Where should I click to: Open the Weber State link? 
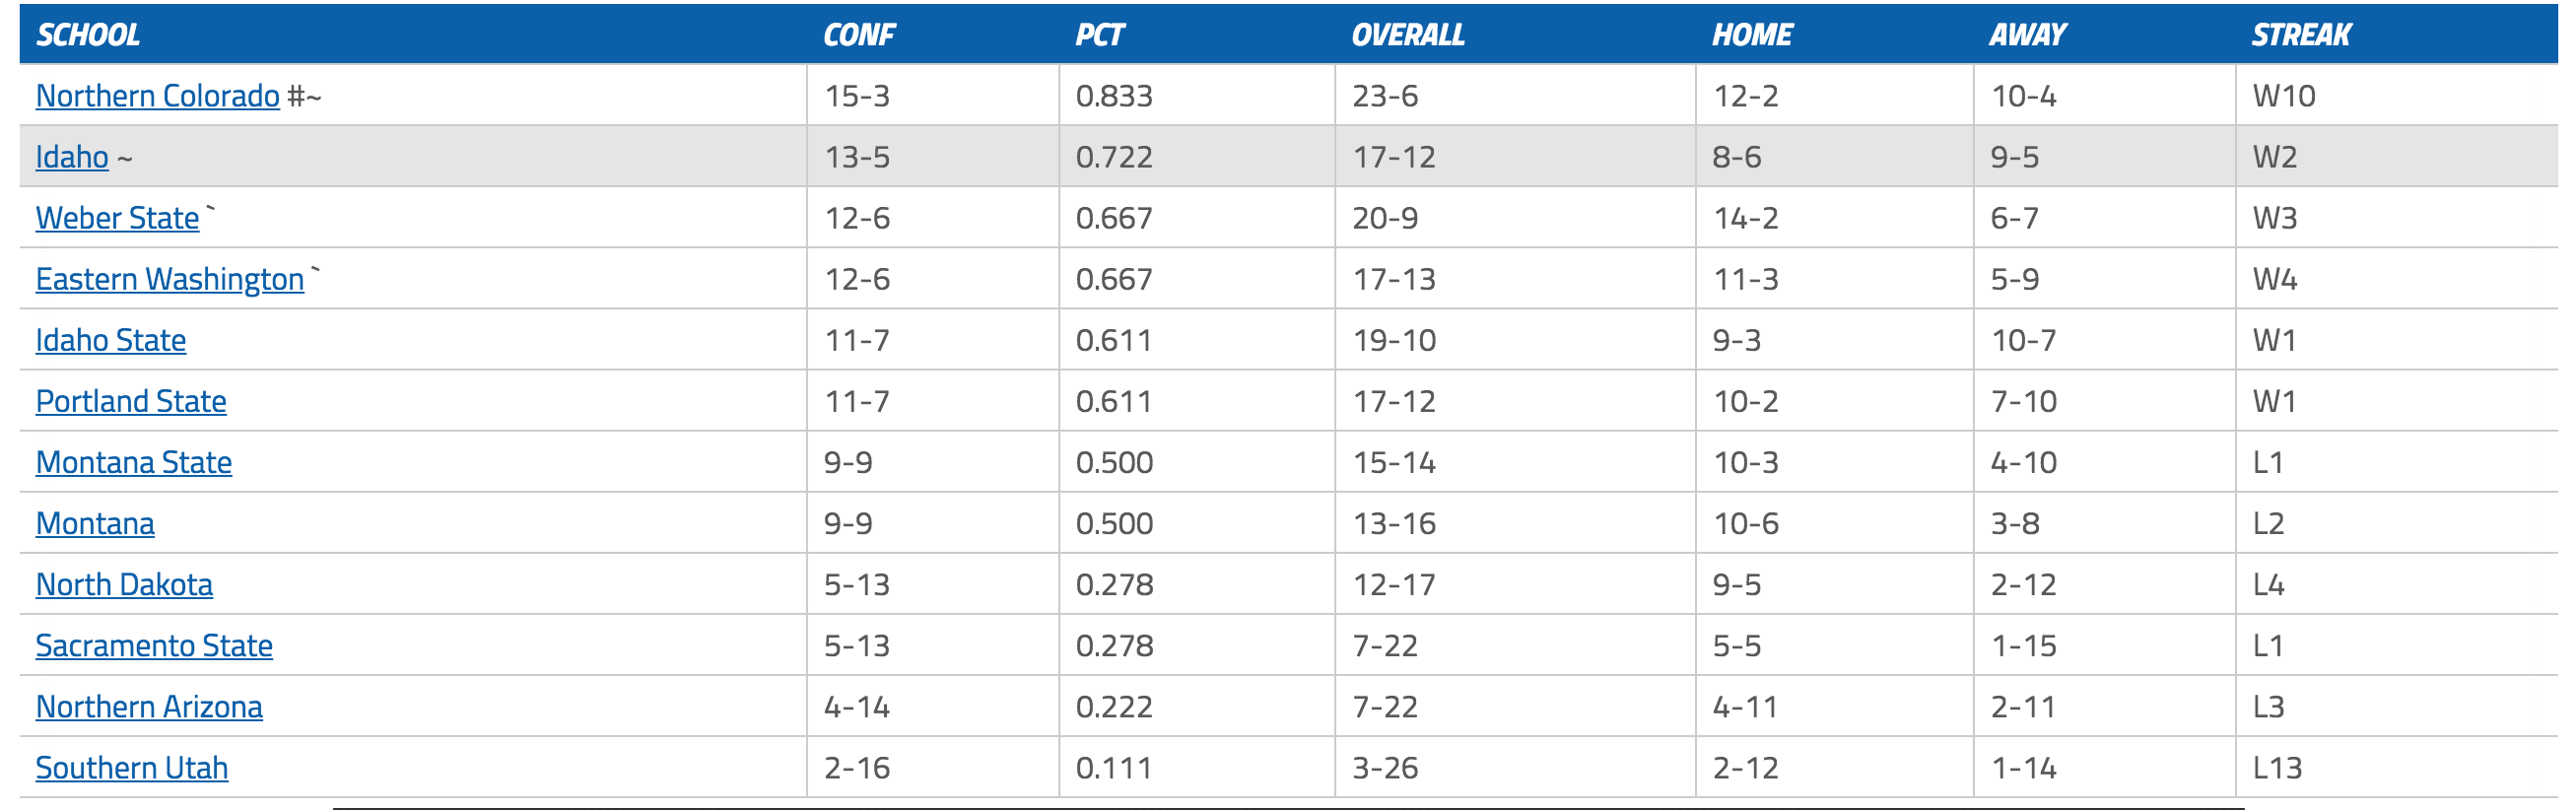point(117,218)
